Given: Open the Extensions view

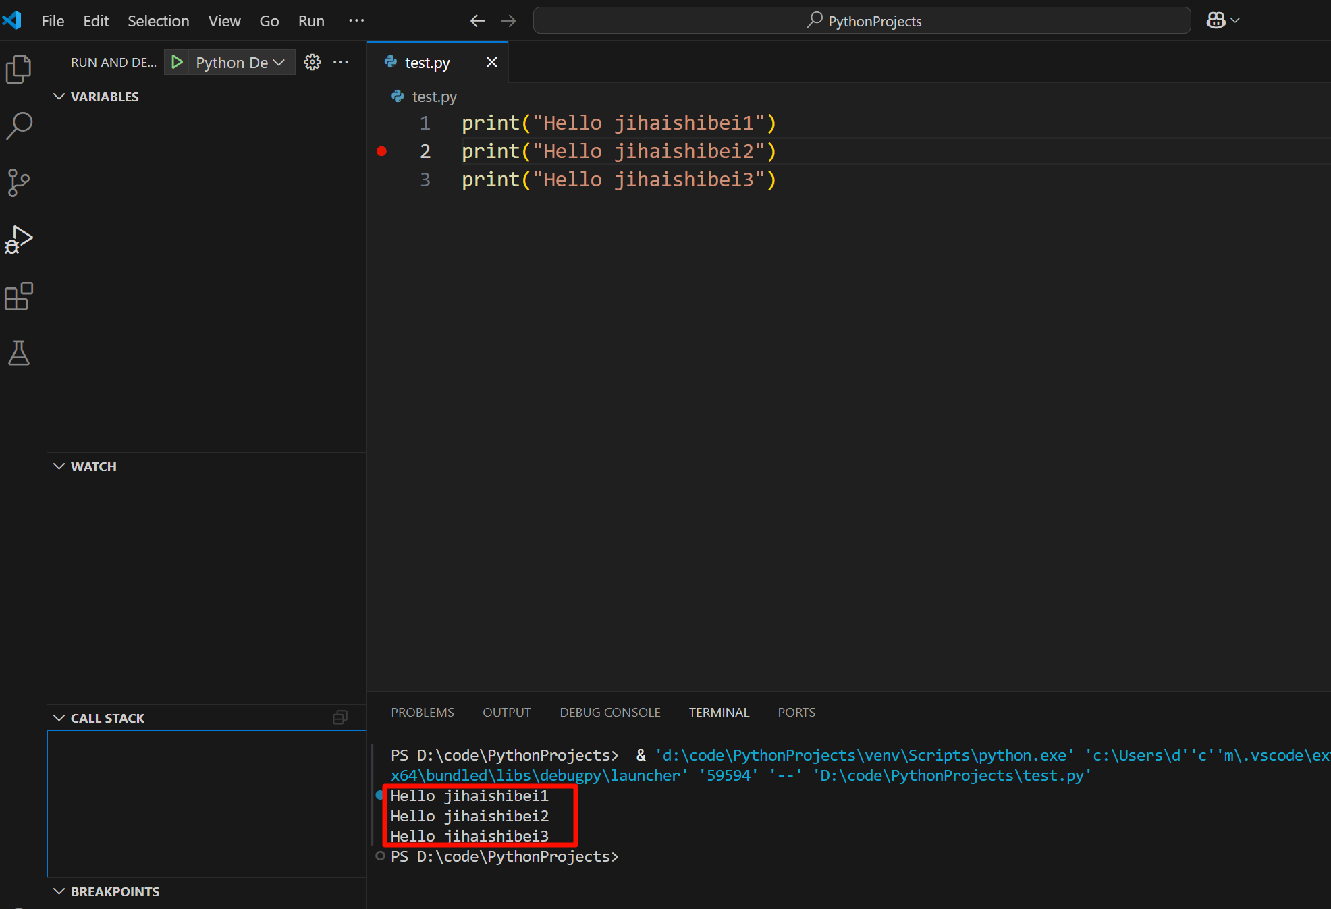Looking at the screenshot, I should pos(18,296).
